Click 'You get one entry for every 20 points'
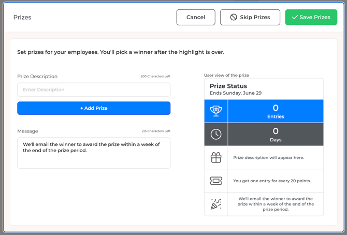This screenshot has height=235, width=347. coord(272,181)
